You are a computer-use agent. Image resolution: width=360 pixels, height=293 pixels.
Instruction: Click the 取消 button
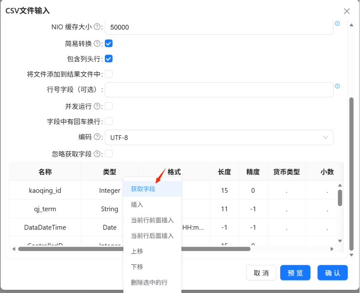[261, 273]
